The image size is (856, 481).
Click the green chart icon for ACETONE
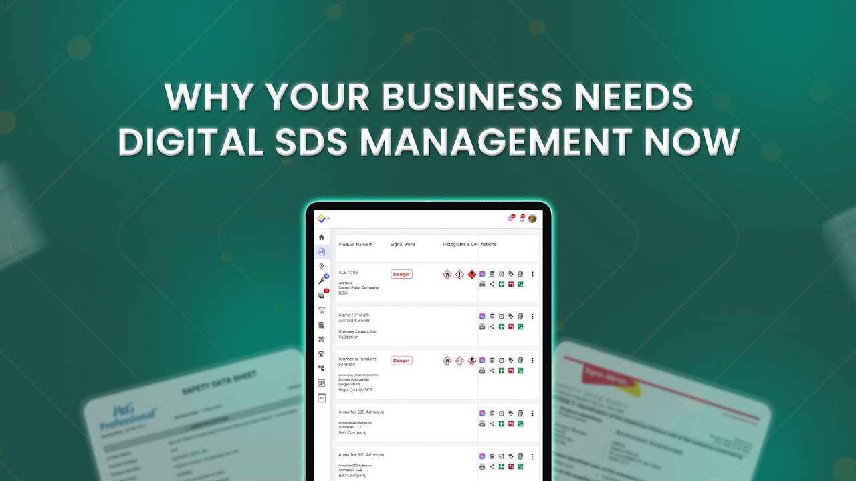(x=520, y=284)
